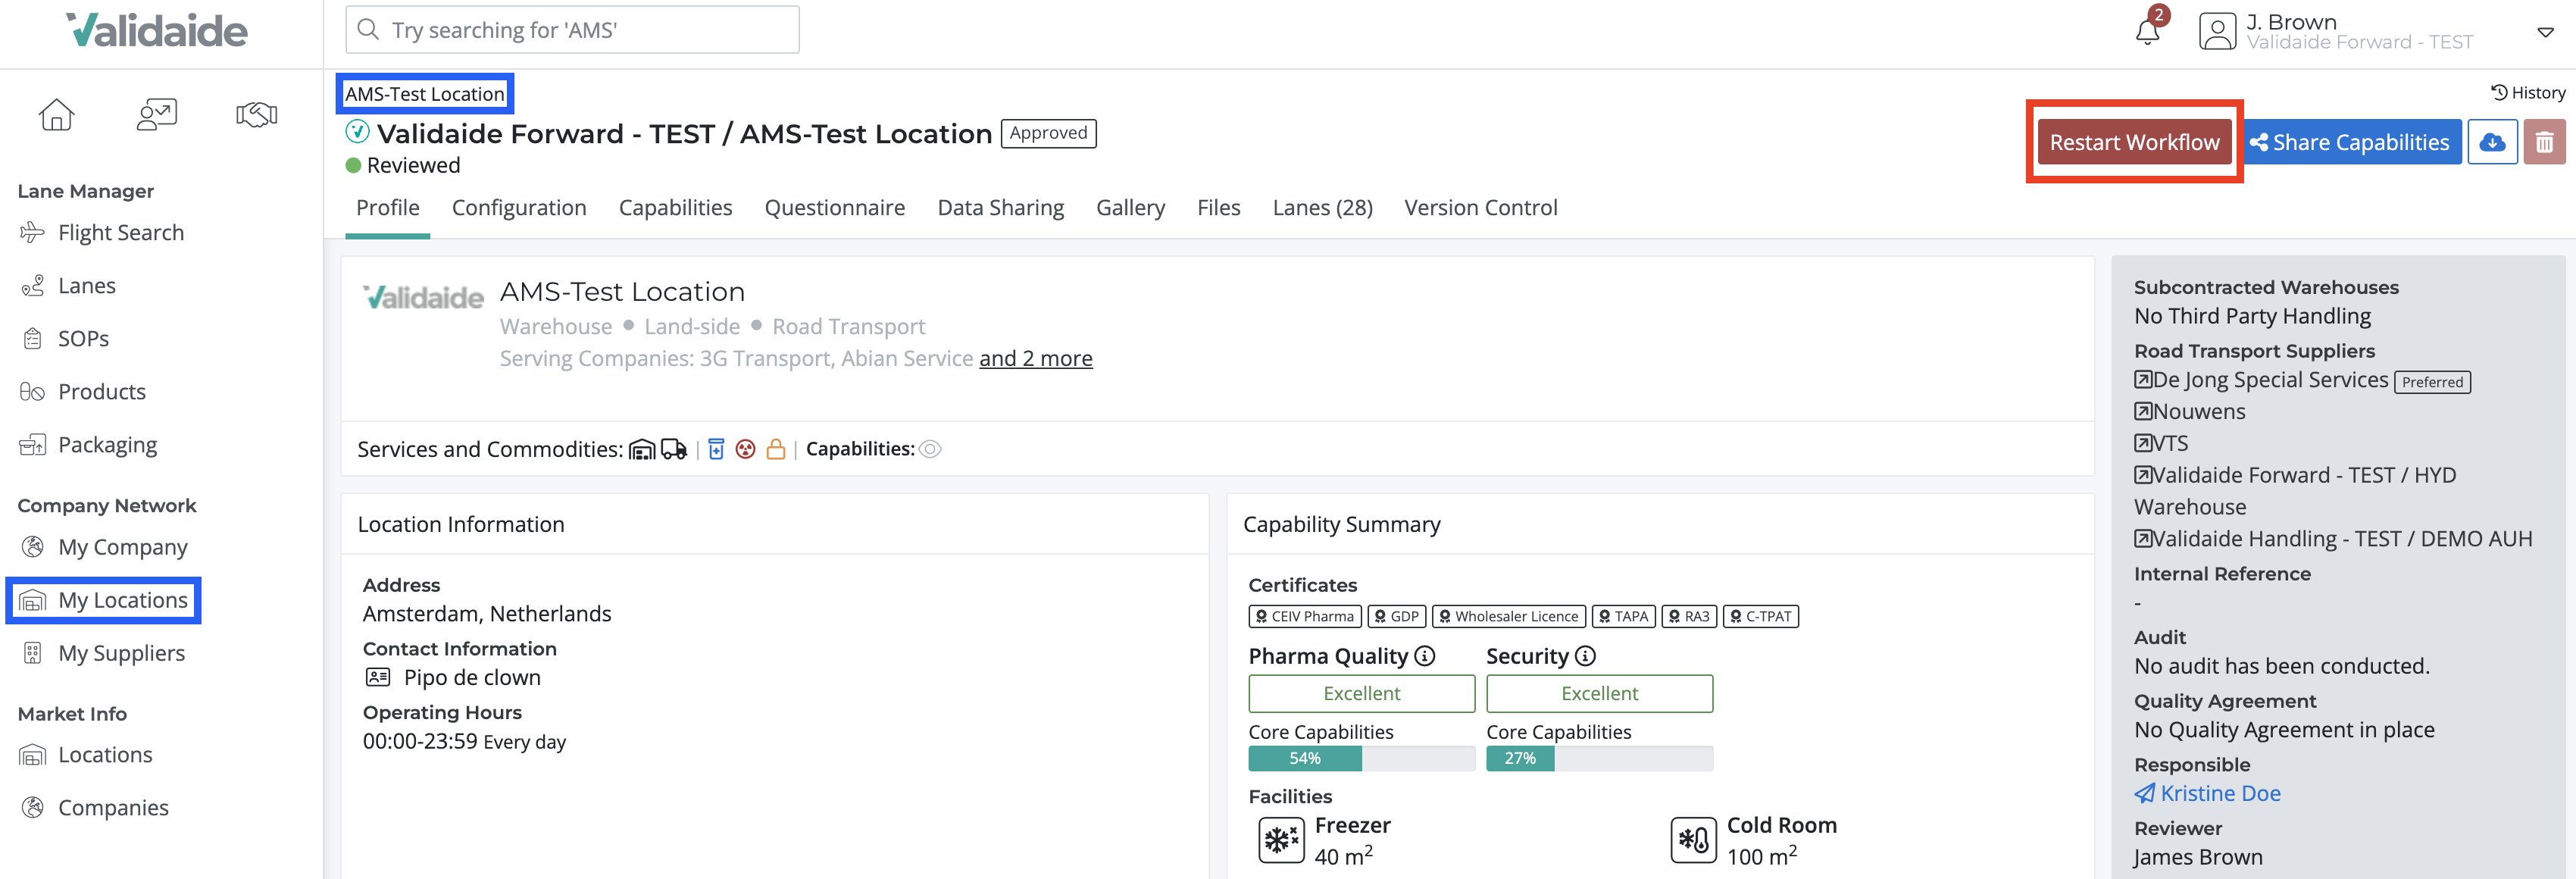This screenshot has width=2576, height=879.
Task: Click the warehouse service icon
Action: pyautogui.click(x=641, y=450)
